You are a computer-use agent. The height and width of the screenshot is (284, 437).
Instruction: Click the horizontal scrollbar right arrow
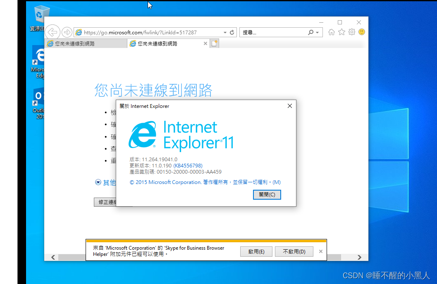click(x=360, y=257)
